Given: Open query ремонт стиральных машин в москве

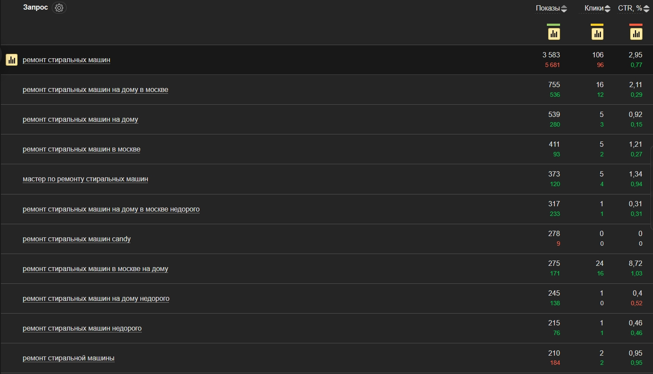Looking at the screenshot, I should point(82,149).
